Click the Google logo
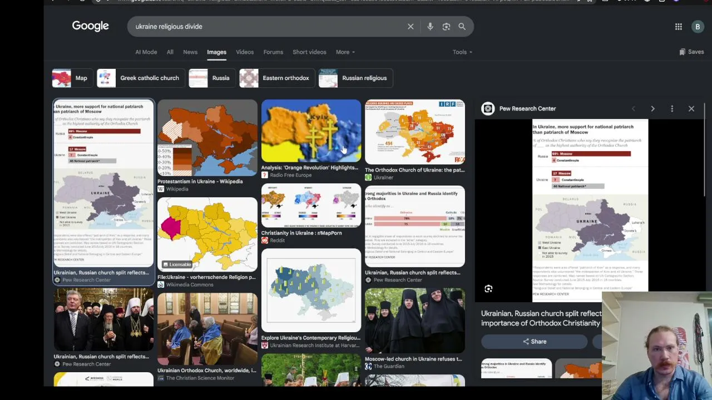This screenshot has width=712, height=400. [90, 26]
